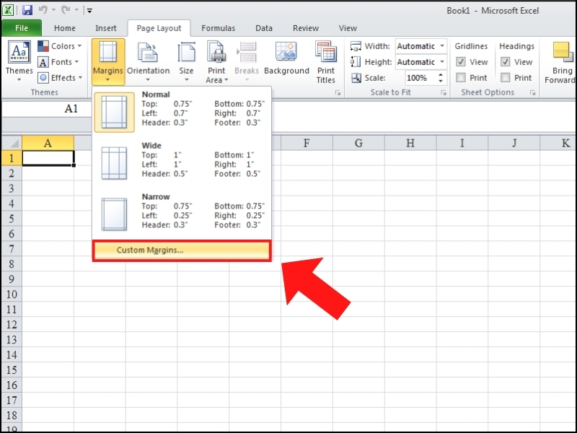Open Redo history dropdown arrow

[x=76, y=10]
